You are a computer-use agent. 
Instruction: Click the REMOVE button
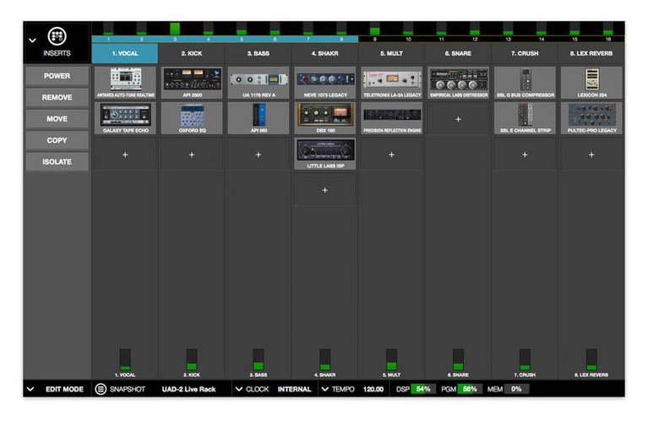[57, 97]
